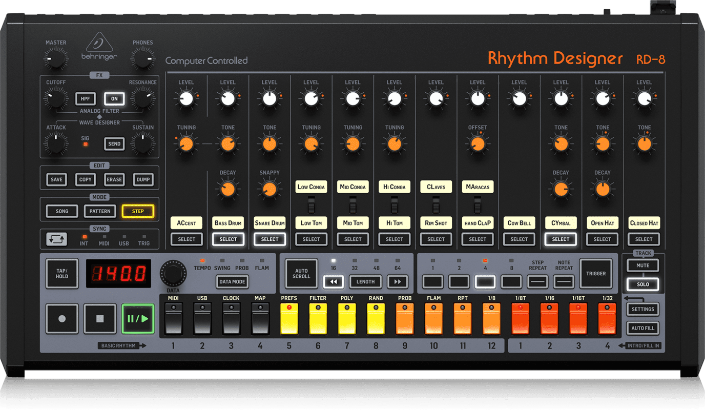705x410 pixels.
Task: Click the Snare Drum SNAPPY knob
Action: click(269, 190)
